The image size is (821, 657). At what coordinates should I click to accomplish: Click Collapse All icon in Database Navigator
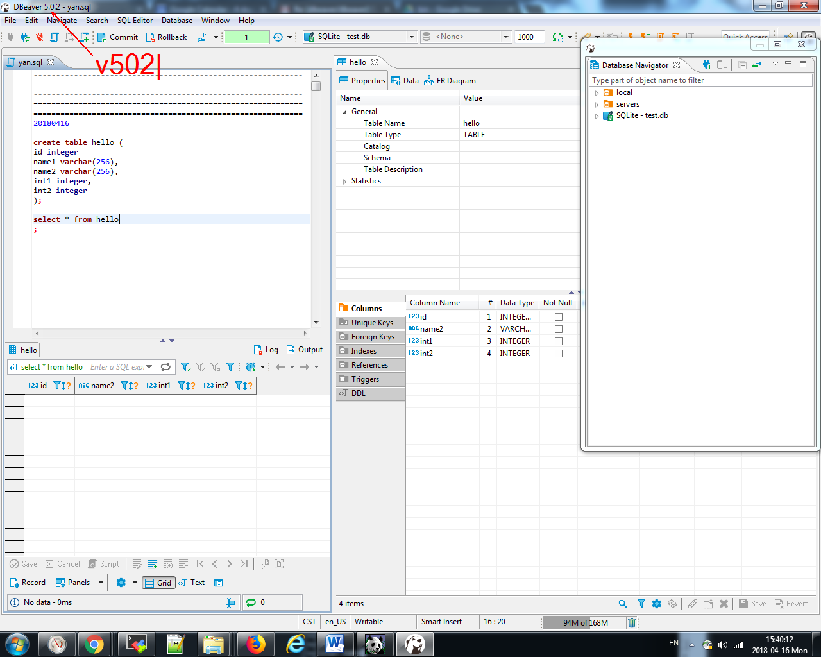[x=742, y=65]
